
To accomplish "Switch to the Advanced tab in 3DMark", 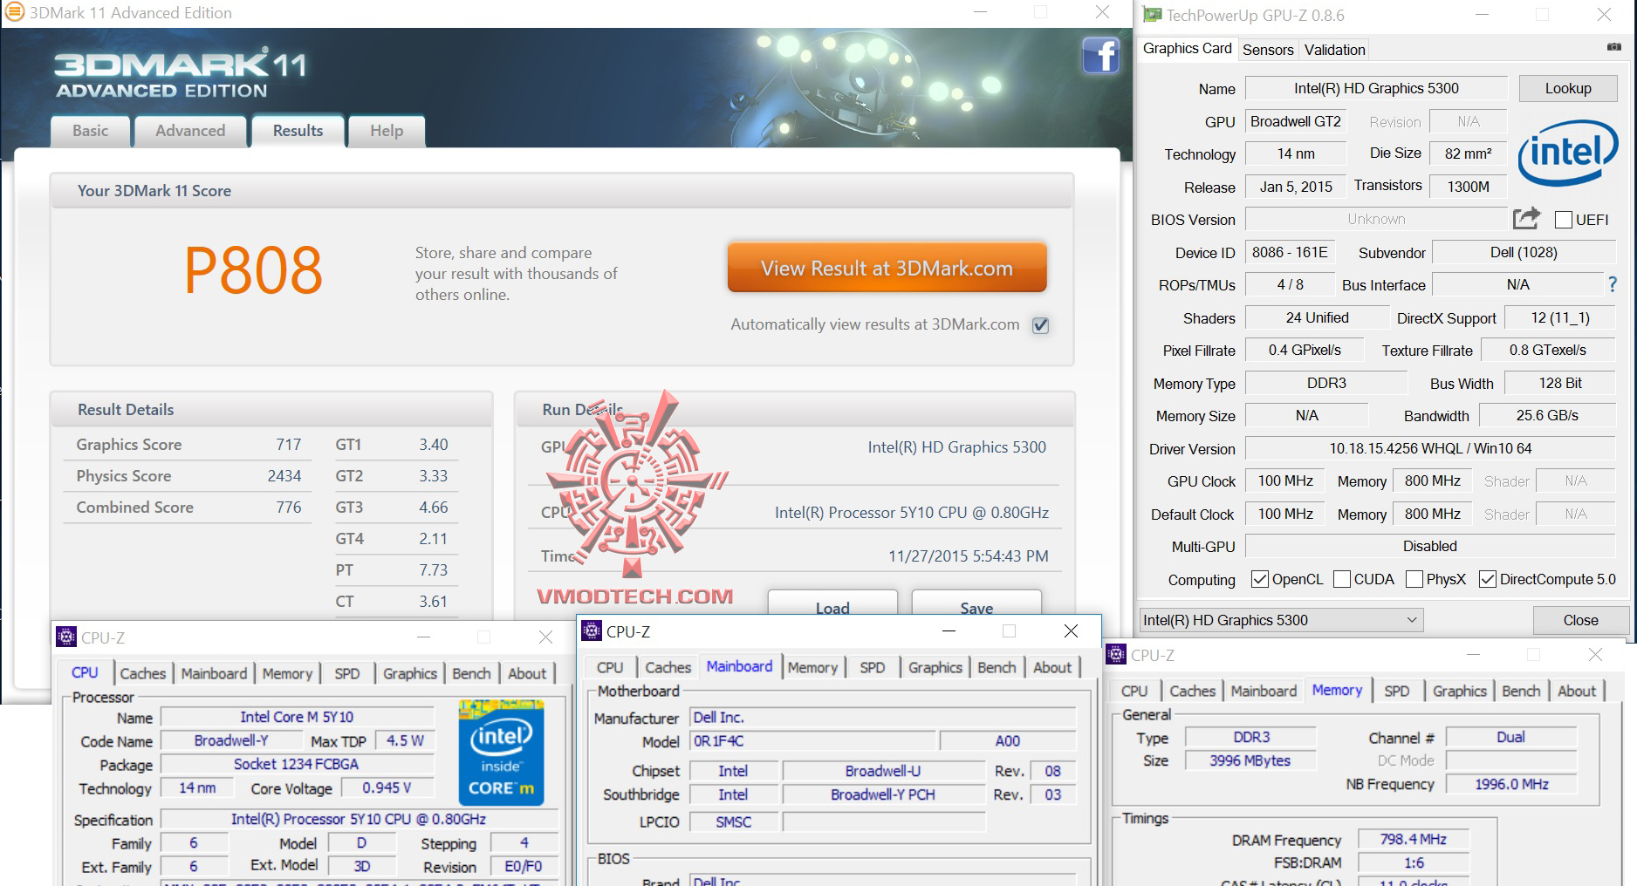I will (x=190, y=131).
